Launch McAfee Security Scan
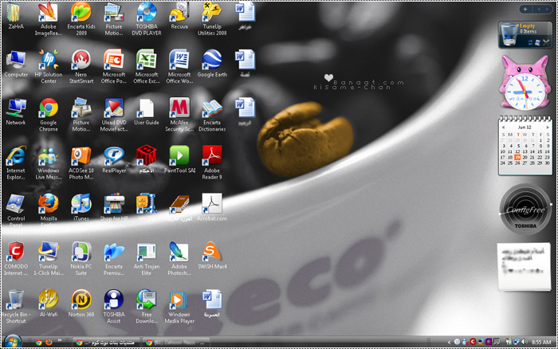The width and height of the screenshot is (558, 349). point(179,108)
